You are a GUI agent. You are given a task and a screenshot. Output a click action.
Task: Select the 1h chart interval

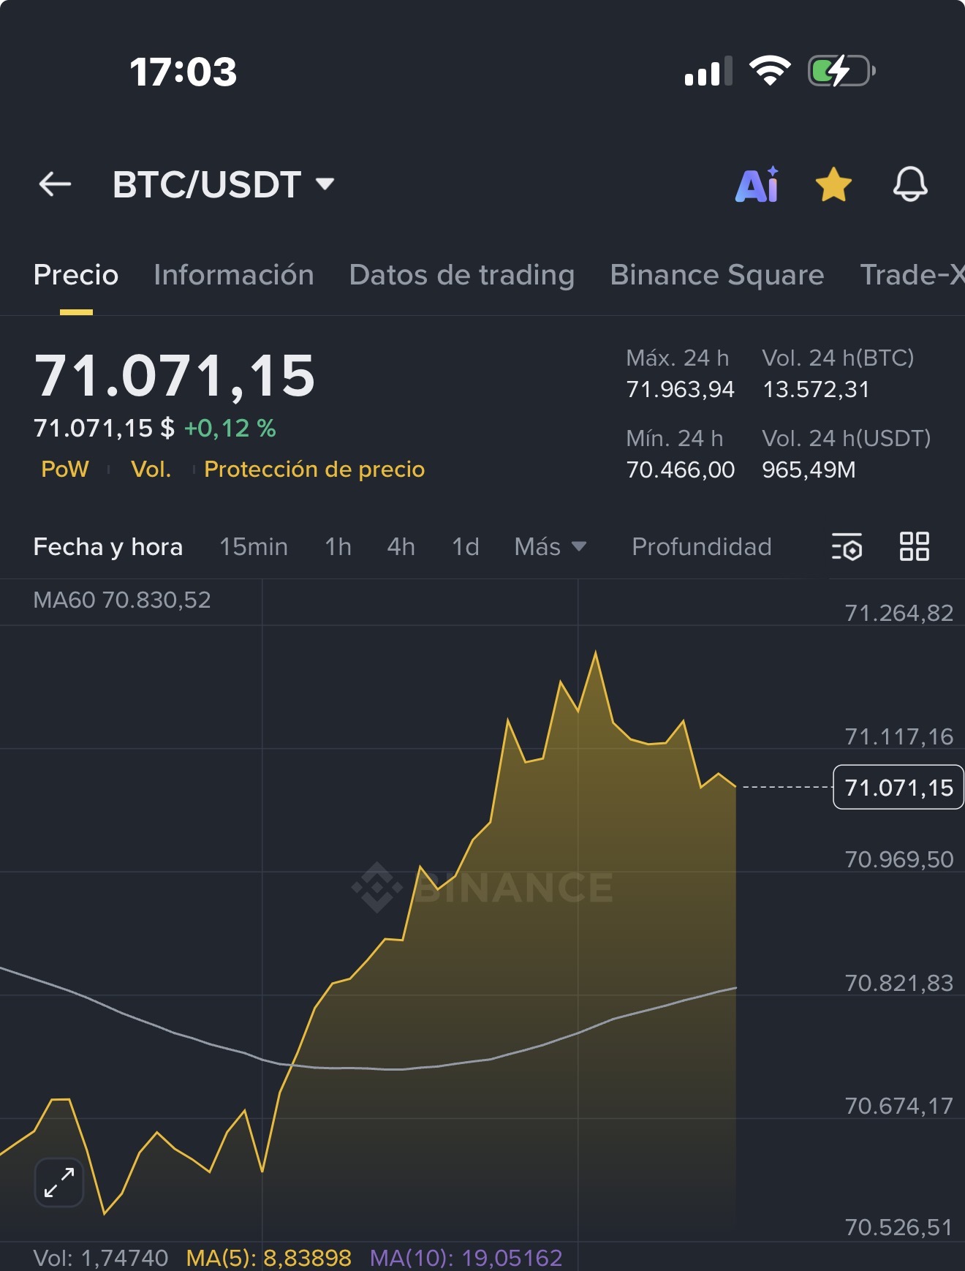pyautogui.click(x=338, y=547)
